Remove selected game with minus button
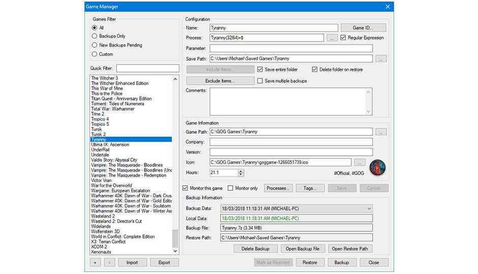Screen dimensions: 478x274 click(x=109, y=262)
